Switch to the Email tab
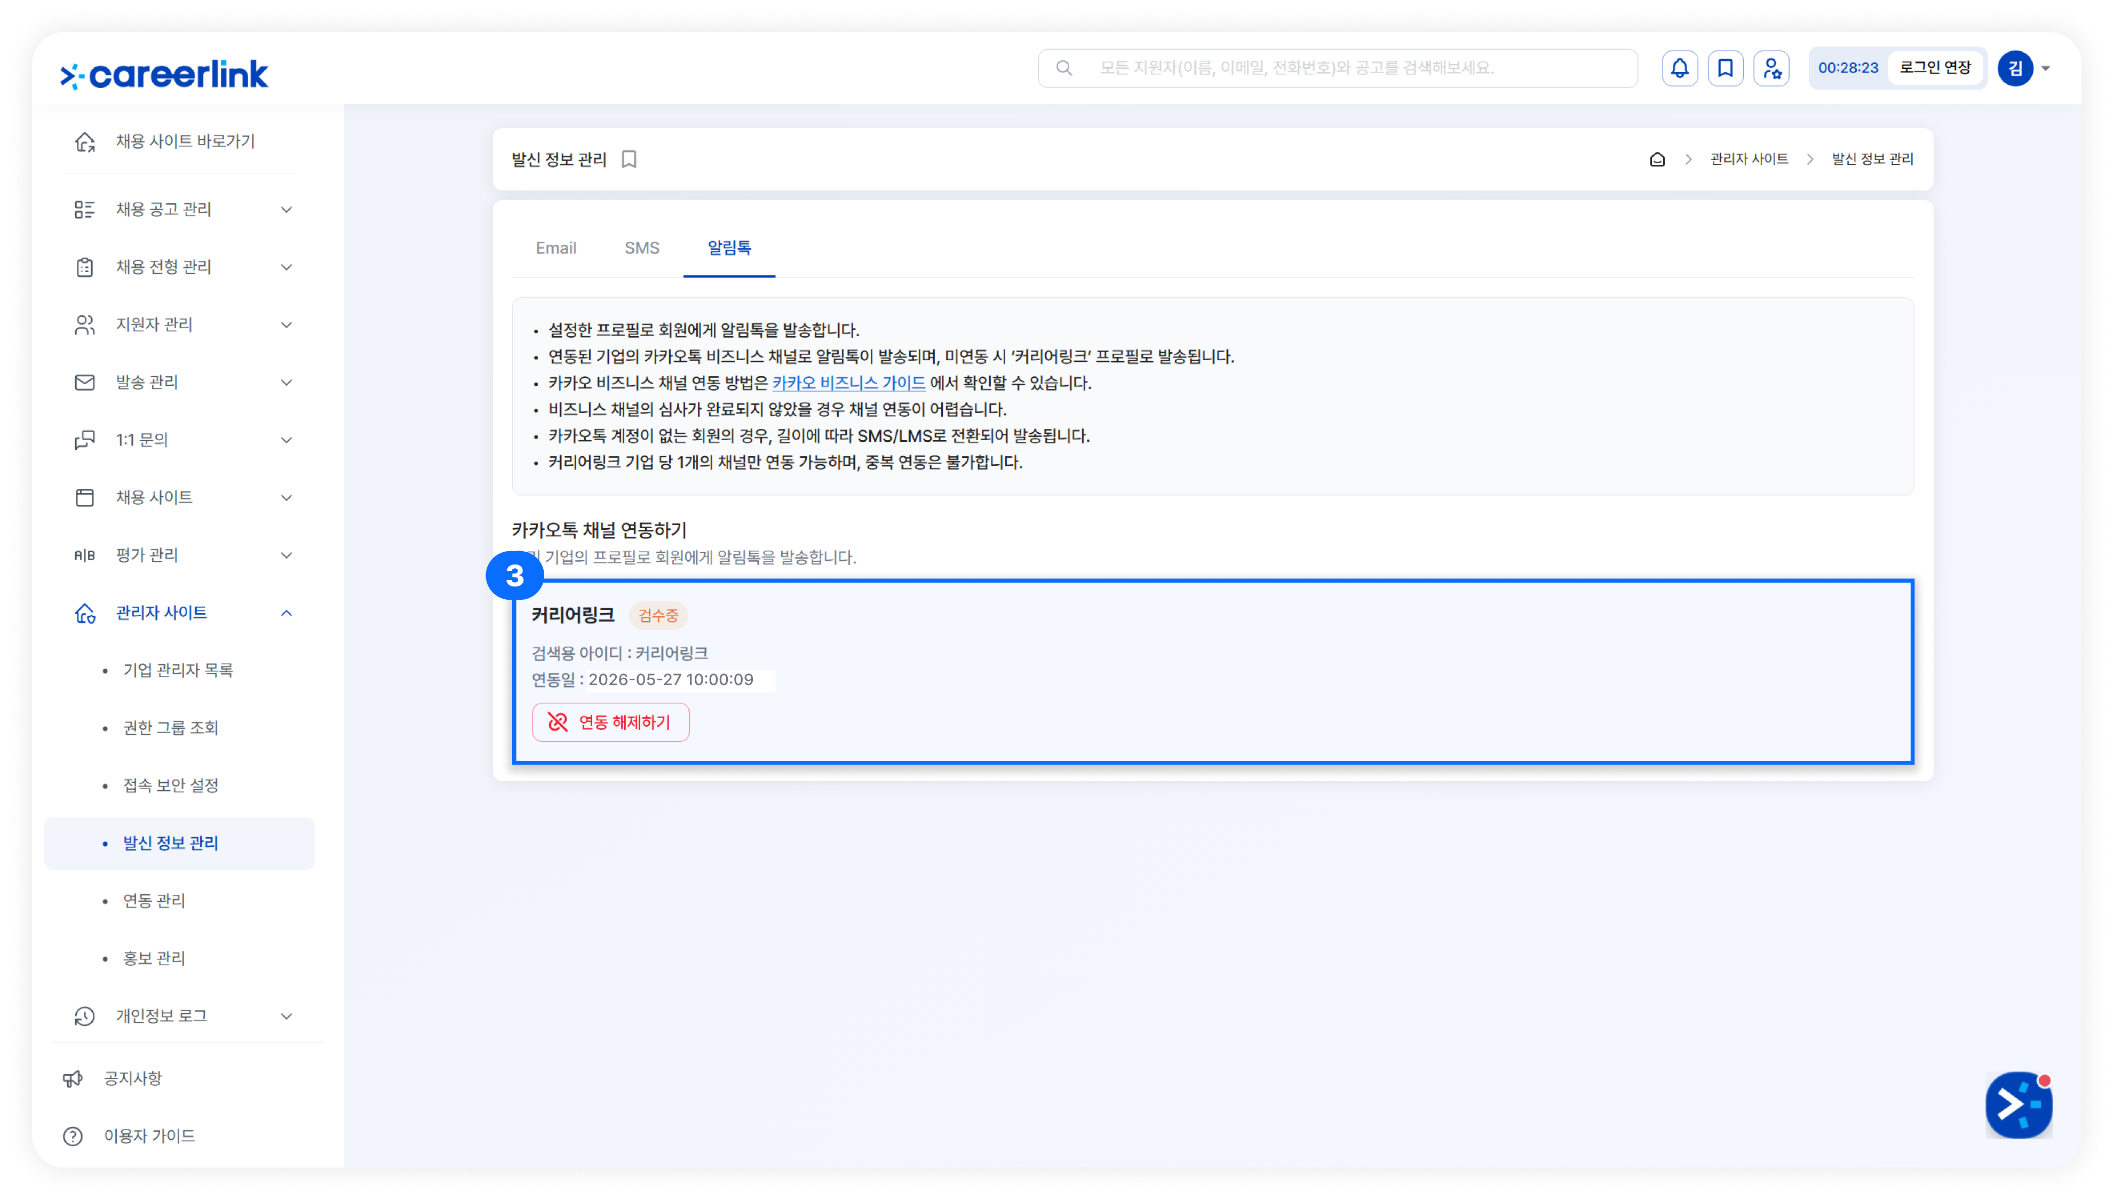 point(555,248)
